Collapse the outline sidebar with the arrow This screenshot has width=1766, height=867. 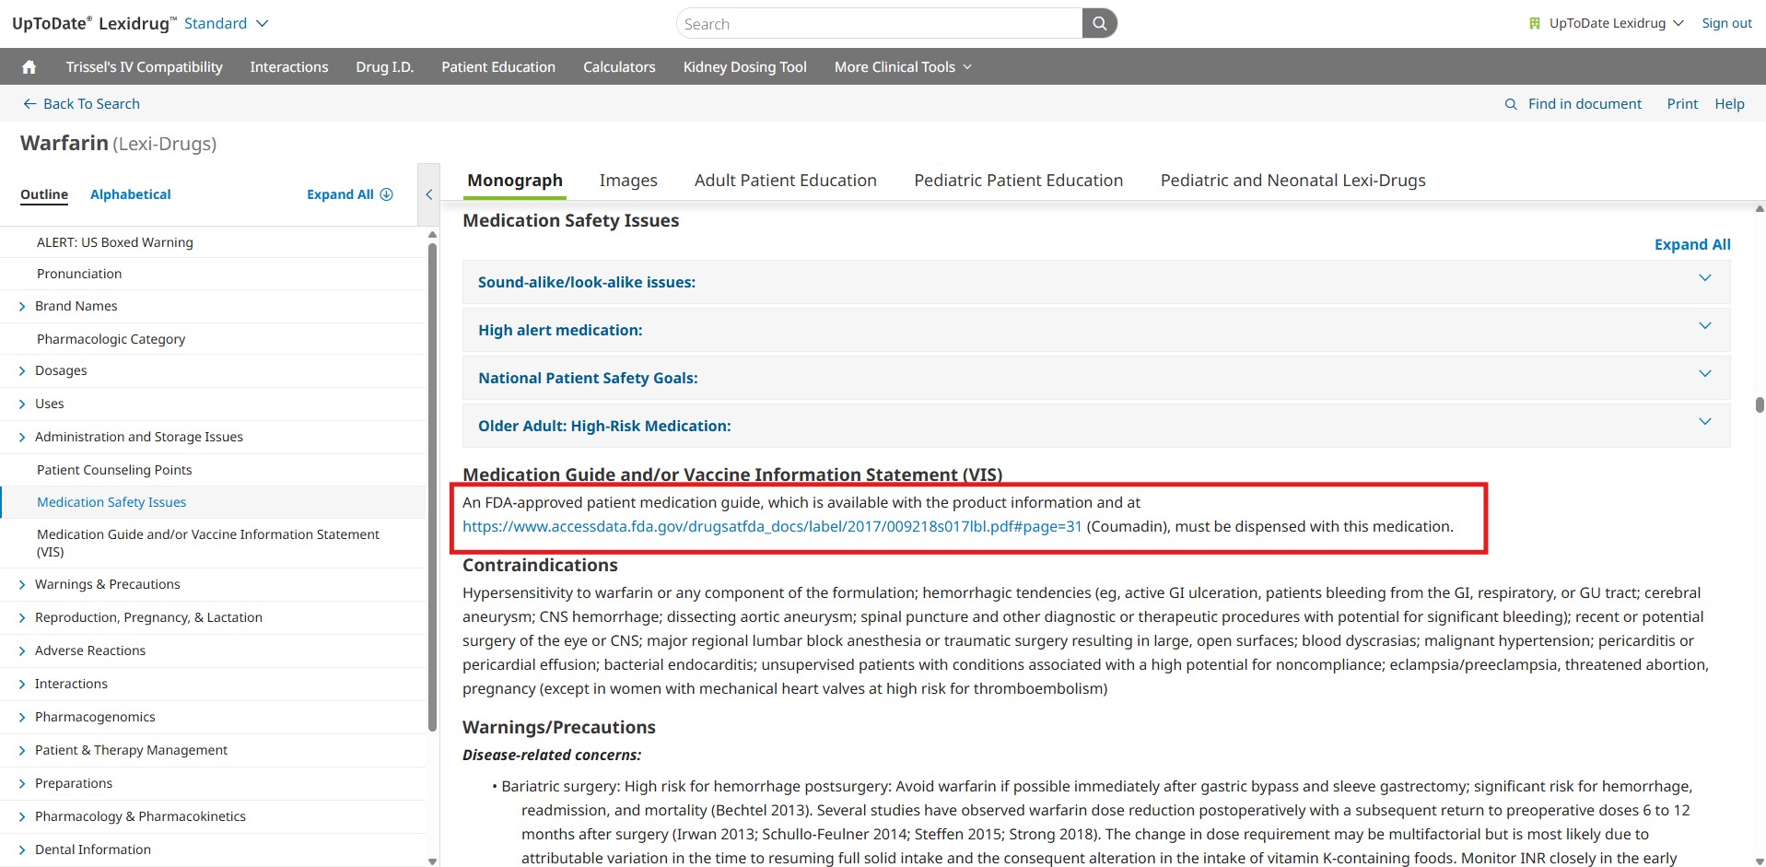pyautogui.click(x=428, y=194)
